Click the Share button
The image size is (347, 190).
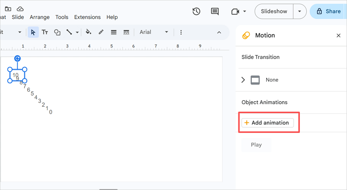point(328,11)
